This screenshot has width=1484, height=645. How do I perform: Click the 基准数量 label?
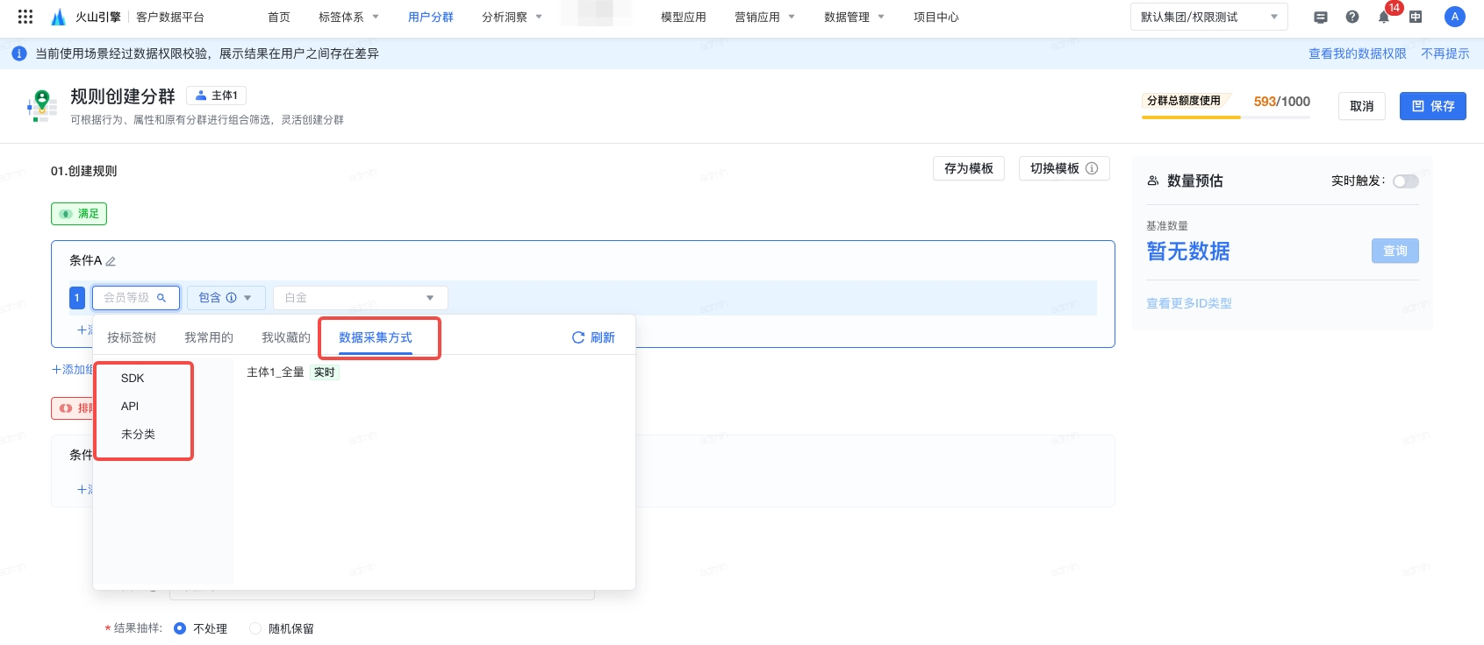coord(1167,226)
